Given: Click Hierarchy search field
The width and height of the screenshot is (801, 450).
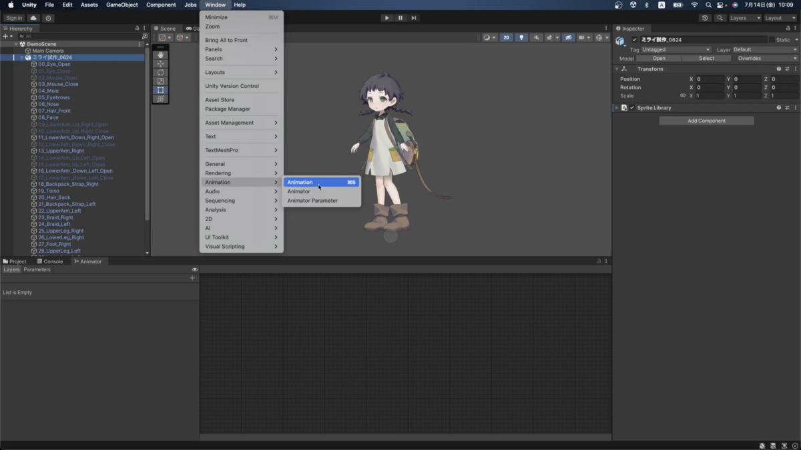Looking at the screenshot, I should [x=80, y=36].
